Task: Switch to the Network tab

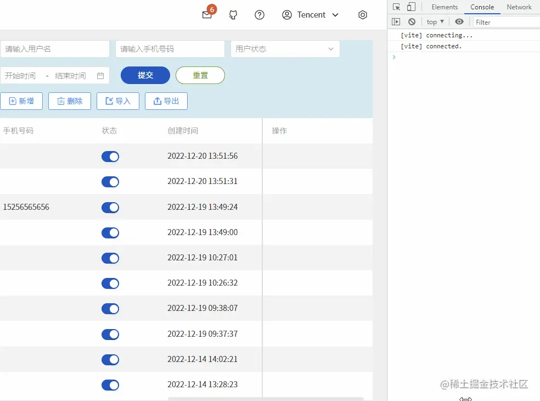Action: click(x=519, y=7)
